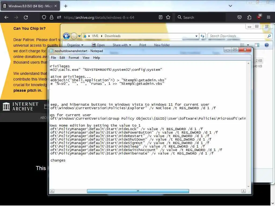Close the Windows 8.0 ISO tab
Screen dimensions: 275x206
pos(56,6)
